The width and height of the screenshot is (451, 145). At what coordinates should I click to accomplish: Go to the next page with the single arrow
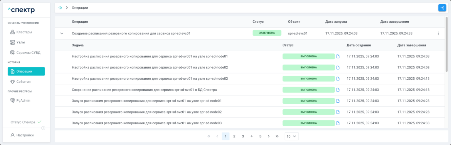[269, 136]
